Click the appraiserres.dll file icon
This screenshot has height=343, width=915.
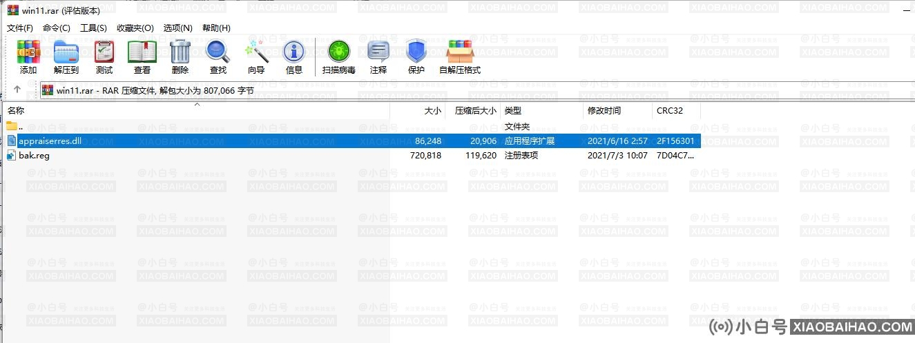click(x=11, y=141)
